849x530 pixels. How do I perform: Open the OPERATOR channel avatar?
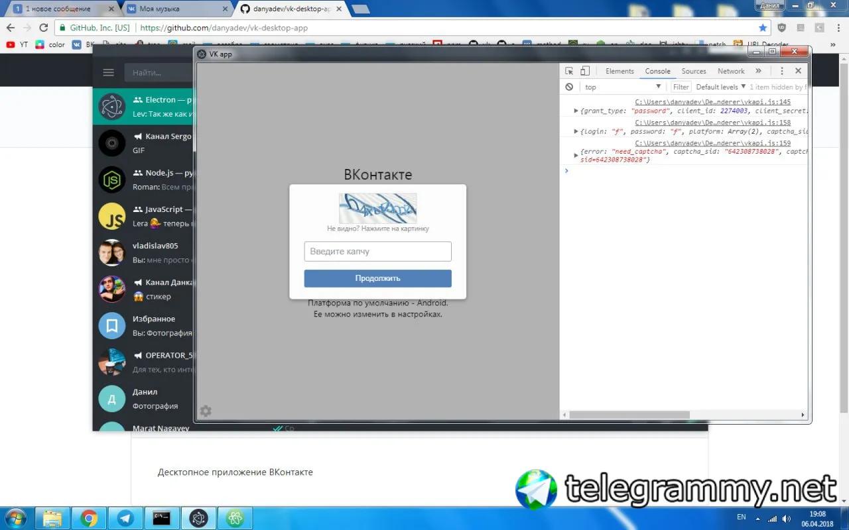click(112, 362)
